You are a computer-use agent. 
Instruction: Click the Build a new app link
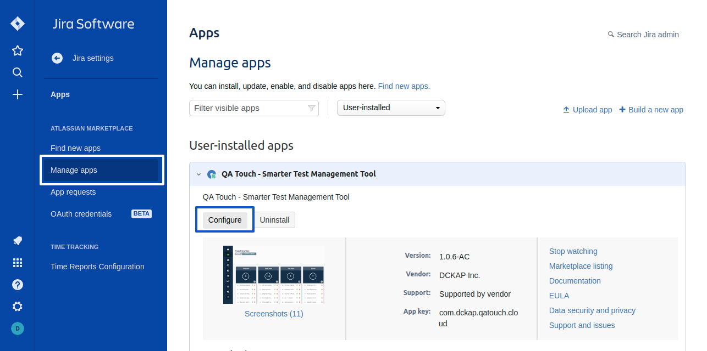pyautogui.click(x=656, y=110)
